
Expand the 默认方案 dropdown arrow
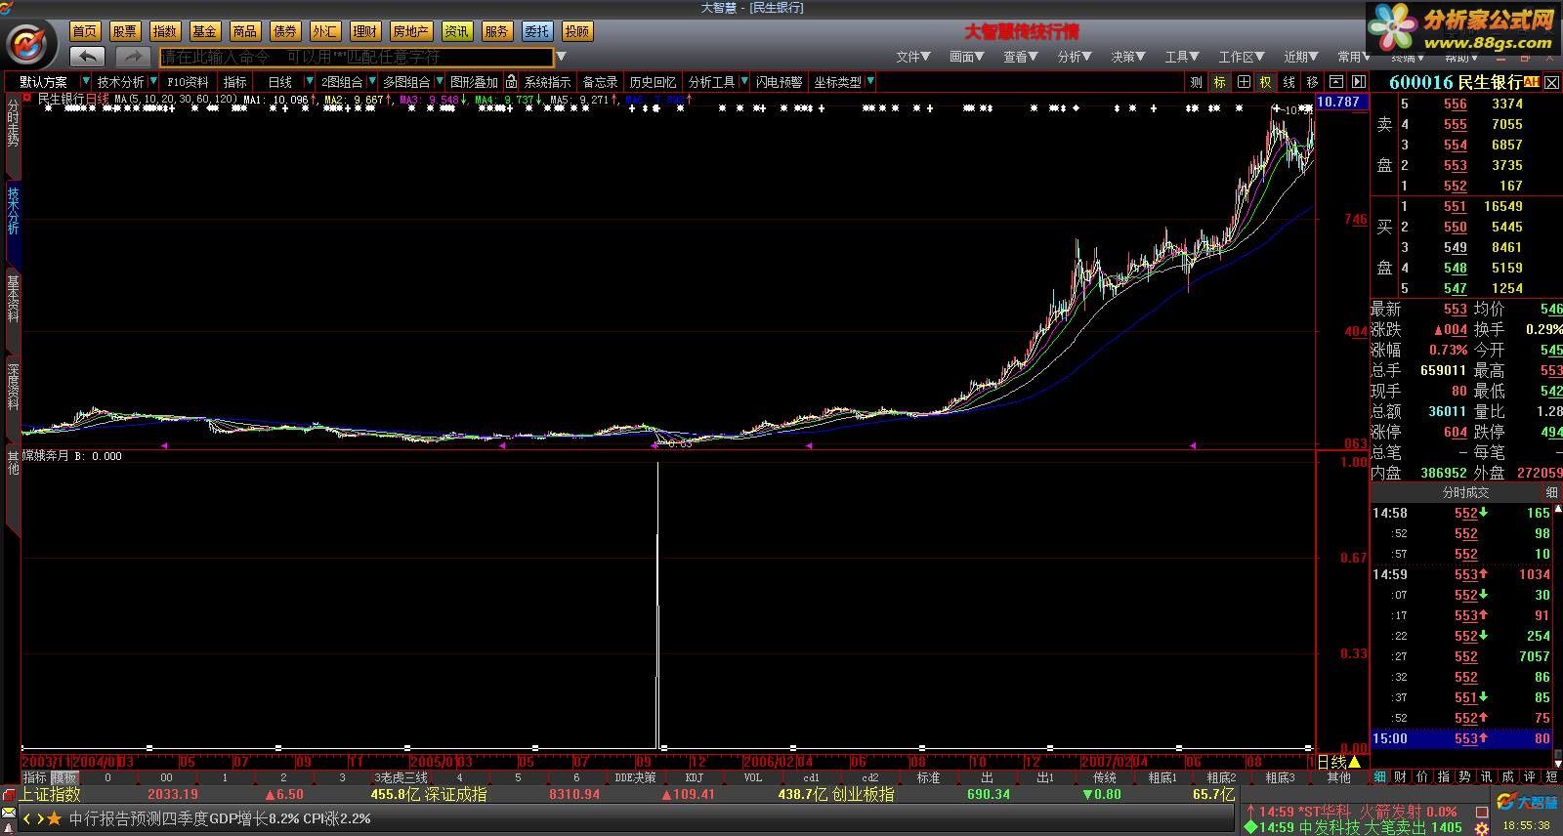coord(86,82)
